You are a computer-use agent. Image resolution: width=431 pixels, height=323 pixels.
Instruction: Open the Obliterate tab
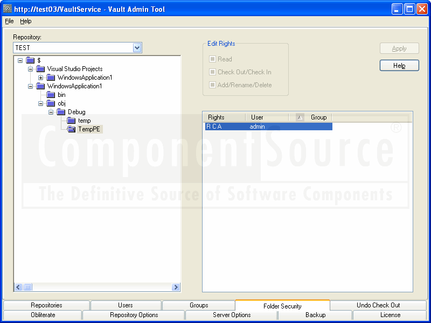pyautogui.click(x=43, y=315)
